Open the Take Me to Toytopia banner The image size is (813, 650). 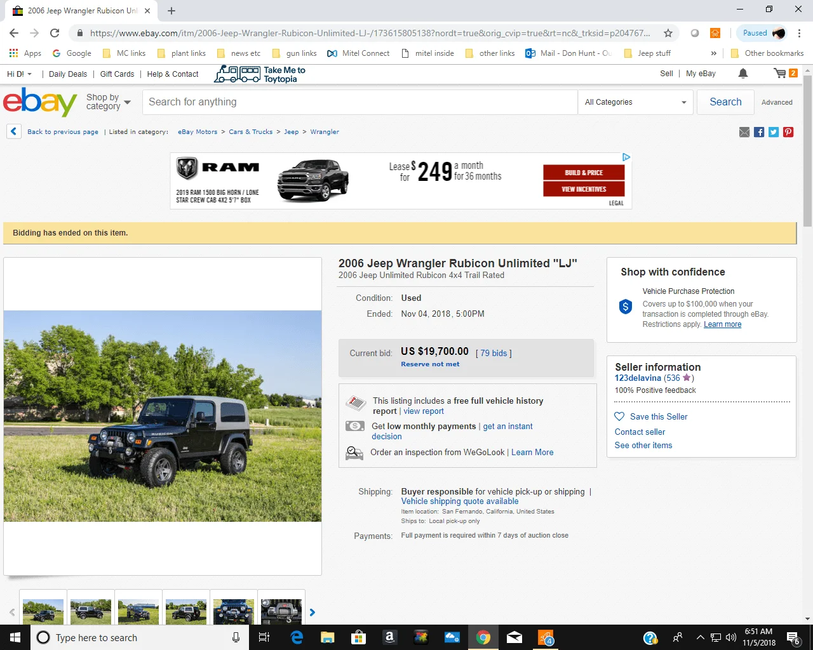(x=260, y=74)
